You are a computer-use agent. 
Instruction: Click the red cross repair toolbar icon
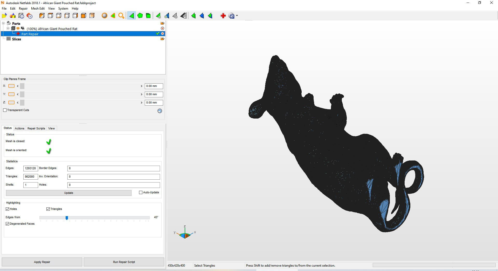click(x=223, y=16)
